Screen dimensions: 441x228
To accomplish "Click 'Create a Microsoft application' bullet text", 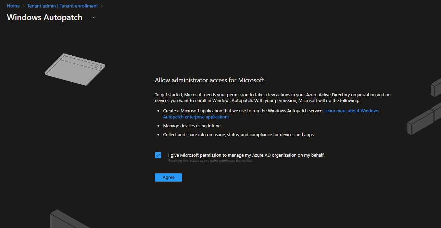I will tap(243, 111).
